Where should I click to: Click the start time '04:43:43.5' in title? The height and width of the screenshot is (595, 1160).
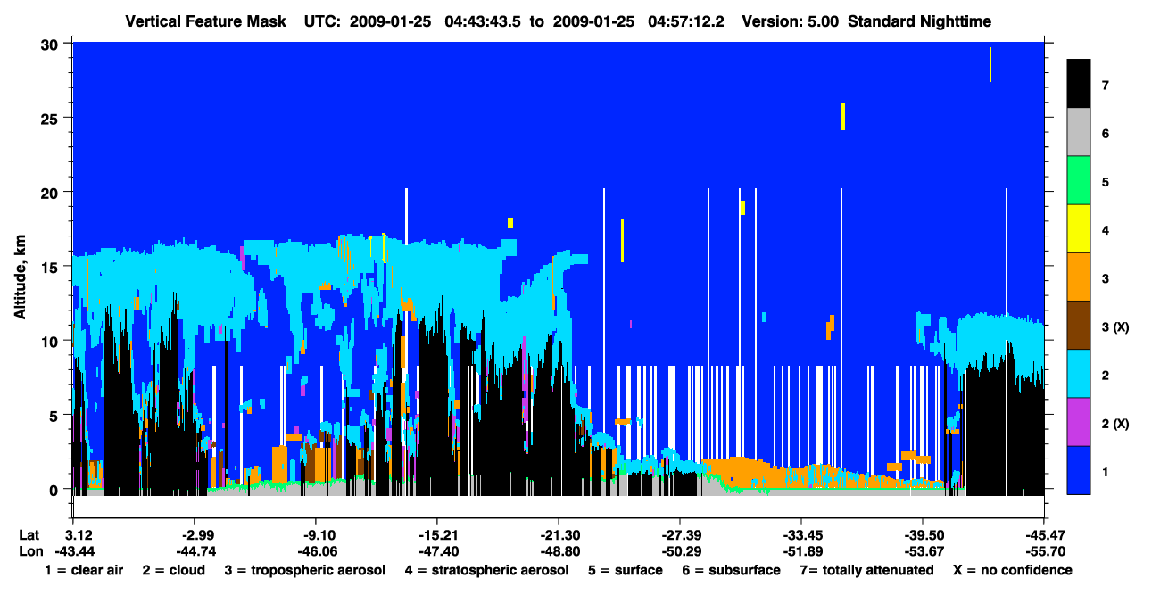[483, 21]
